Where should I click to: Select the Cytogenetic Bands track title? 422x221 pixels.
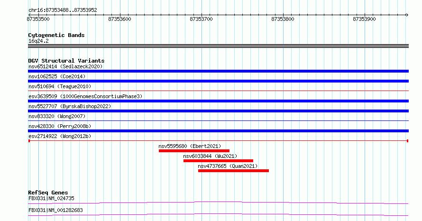tap(56, 35)
